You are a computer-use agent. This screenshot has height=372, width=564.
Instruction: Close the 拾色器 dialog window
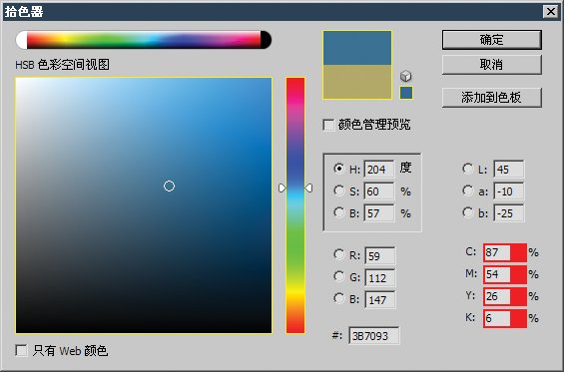(551, 12)
